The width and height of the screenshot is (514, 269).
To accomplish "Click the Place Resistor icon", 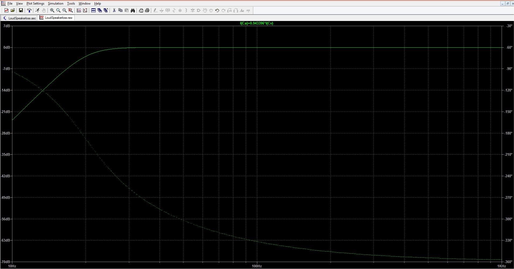I will click(x=174, y=10).
